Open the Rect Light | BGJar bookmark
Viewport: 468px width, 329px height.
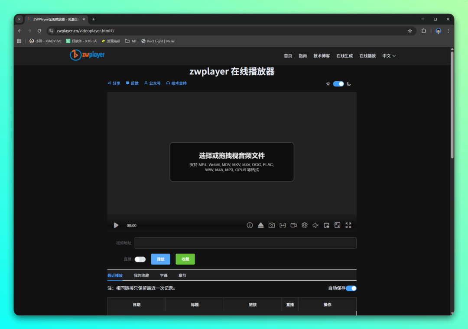click(158, 41)
